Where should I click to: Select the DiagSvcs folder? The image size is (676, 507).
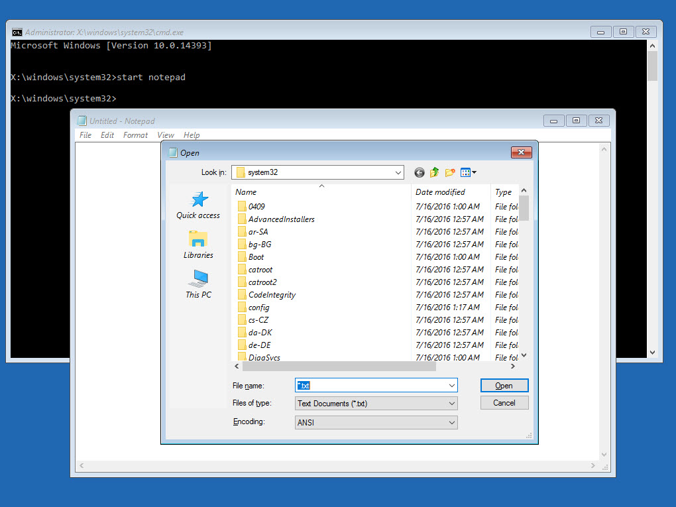click(x=259, y=357)
